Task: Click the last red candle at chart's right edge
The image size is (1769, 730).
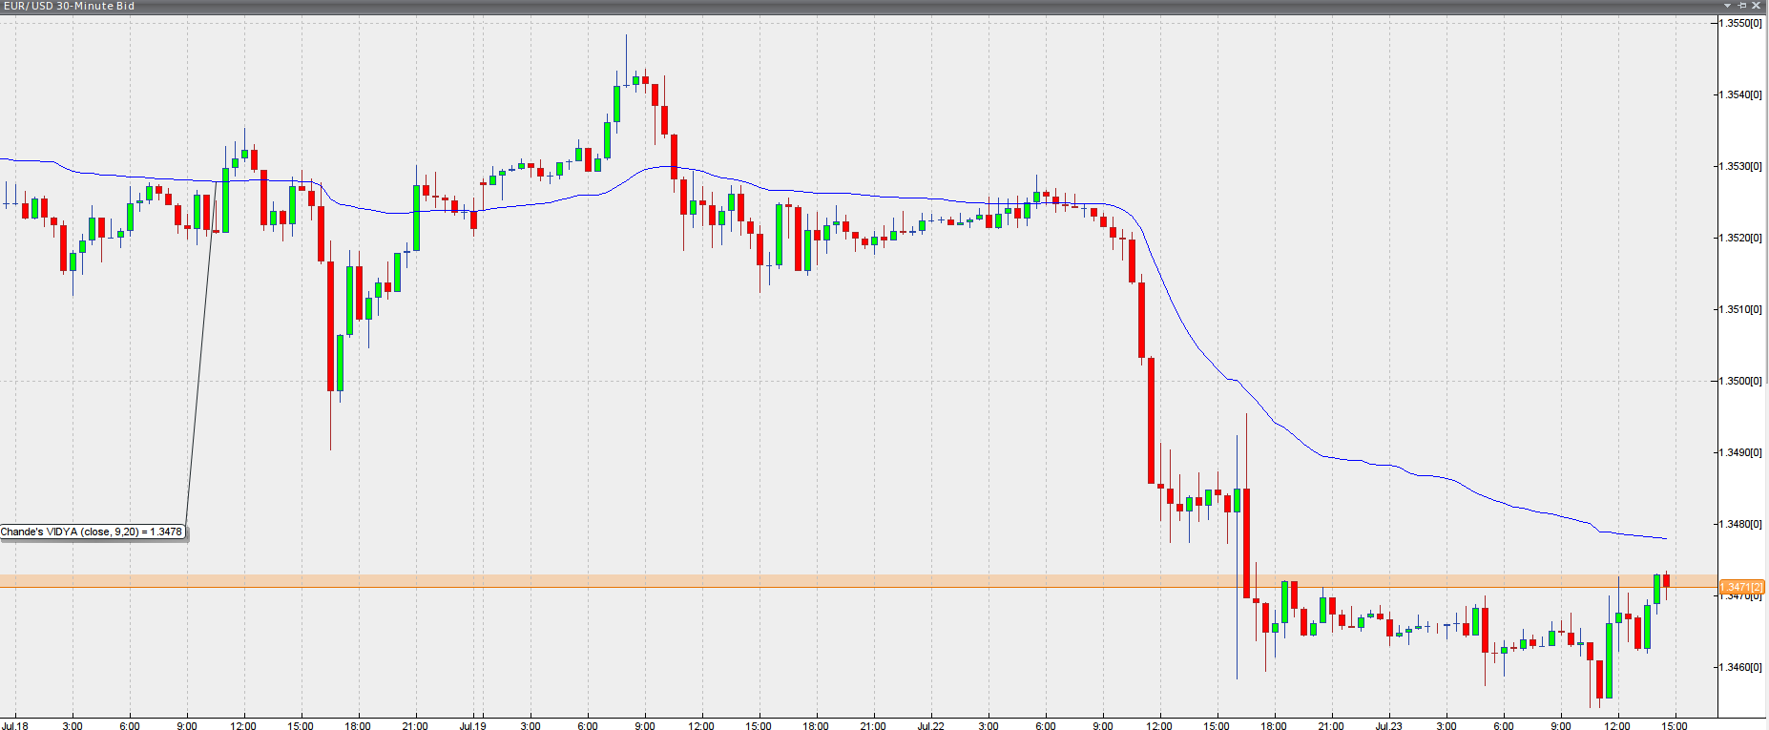Action: (x=1666, y=580)
